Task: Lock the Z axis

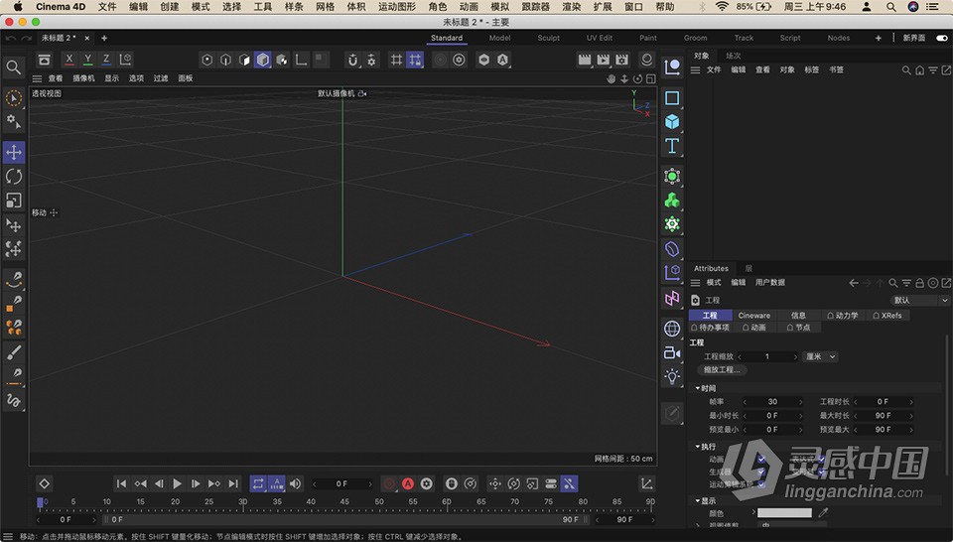Action: pos(106,60)
